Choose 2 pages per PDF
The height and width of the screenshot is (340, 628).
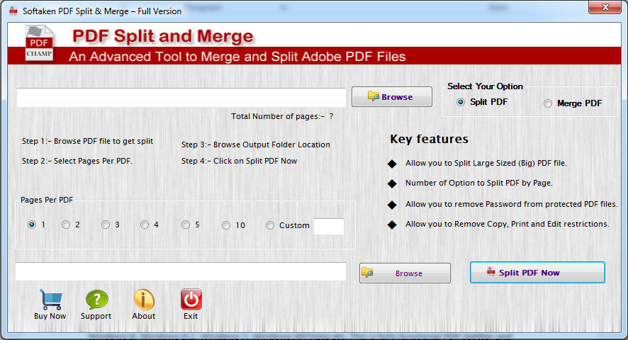coord(66,225)
